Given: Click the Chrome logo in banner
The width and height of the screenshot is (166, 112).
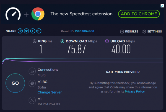Looking at the screenshot, I should 38,14.
